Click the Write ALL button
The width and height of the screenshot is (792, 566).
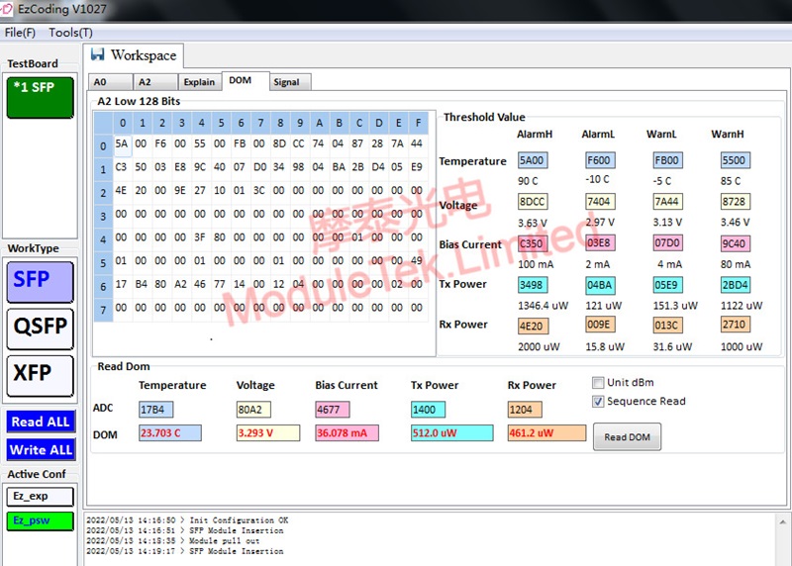[41, 450]
